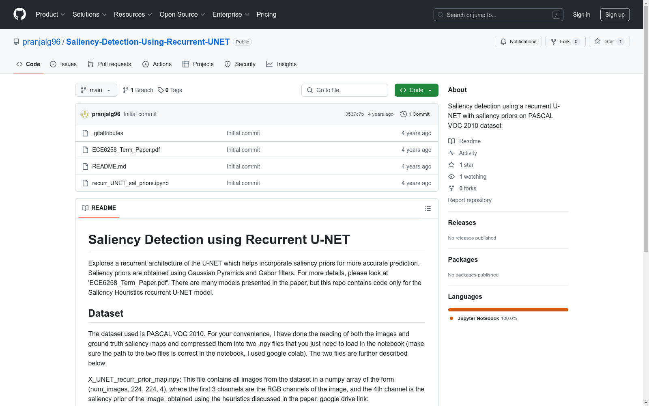View the 0 Tags link
This screenshot has width=649, height=406.
point(170,90)
